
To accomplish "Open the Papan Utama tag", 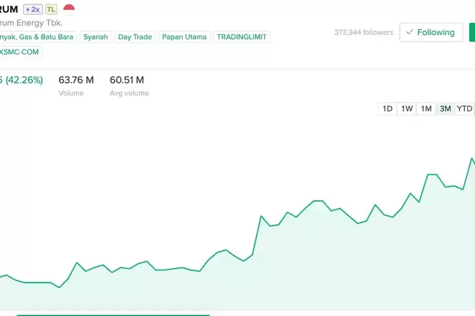I will click(184, 37).
